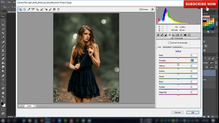Select Photoshop's Type tool

(x=3, y=80)
